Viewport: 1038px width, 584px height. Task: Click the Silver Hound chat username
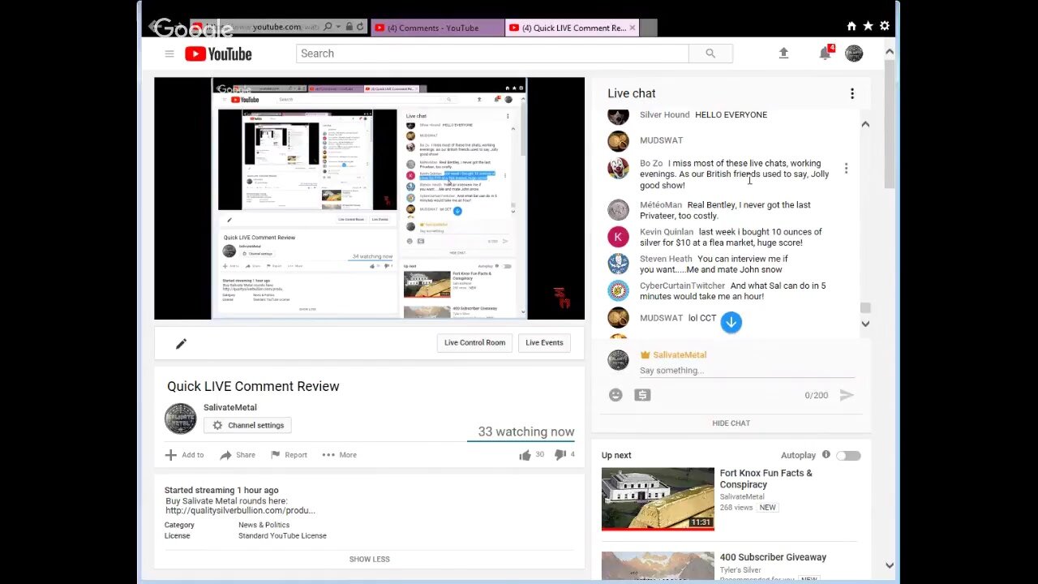point(664,115)
